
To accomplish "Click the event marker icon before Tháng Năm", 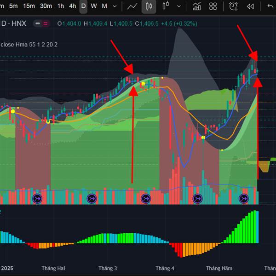I will pyautogui.click(x=197, y=199).
